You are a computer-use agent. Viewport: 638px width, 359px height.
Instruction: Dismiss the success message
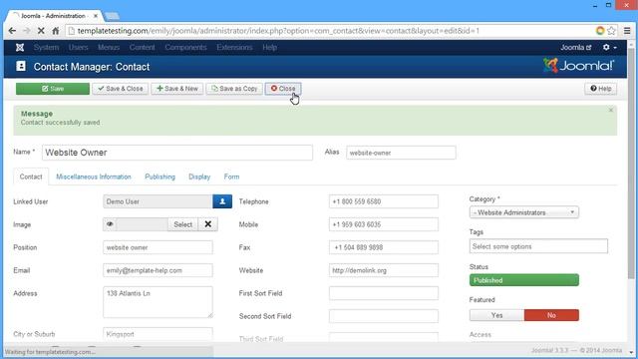(611, 111)
